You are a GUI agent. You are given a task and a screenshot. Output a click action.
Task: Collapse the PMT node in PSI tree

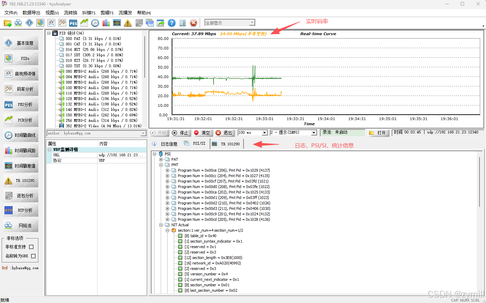pyautogui.click(x=161, y=165)
